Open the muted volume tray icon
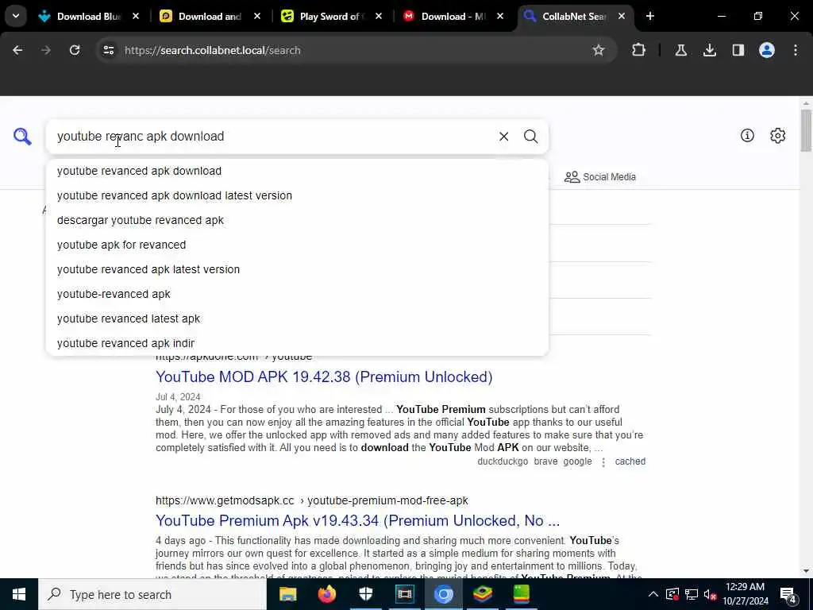Image resolution: width=813 pixels, height=610 pixels. [711, 594]
